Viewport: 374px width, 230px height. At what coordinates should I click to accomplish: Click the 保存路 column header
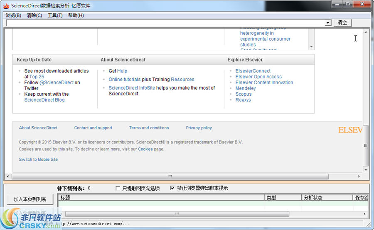click(361, 198)
